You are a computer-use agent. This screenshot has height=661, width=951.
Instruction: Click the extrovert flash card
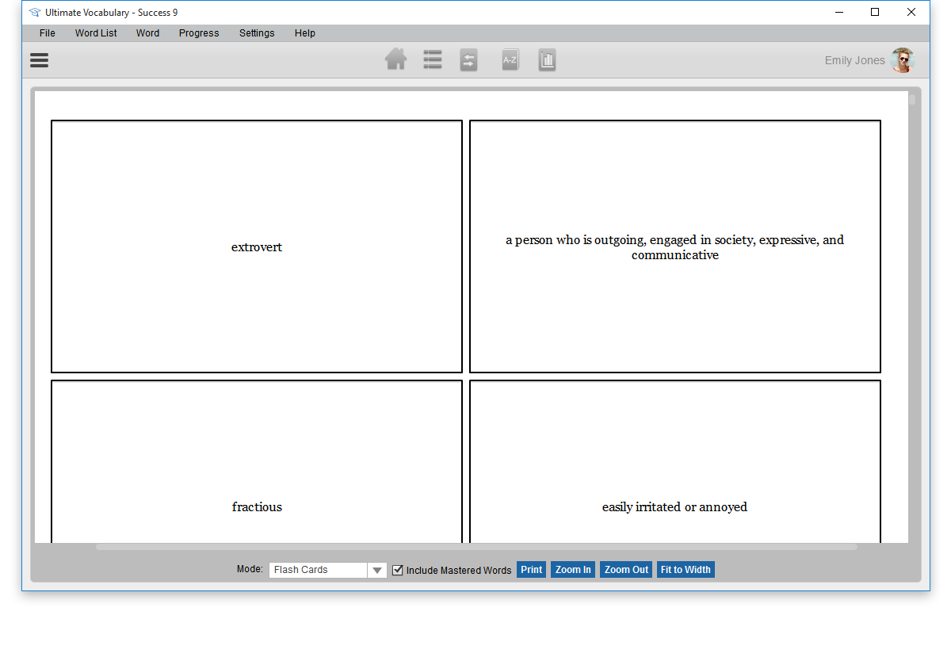[257, 246]
